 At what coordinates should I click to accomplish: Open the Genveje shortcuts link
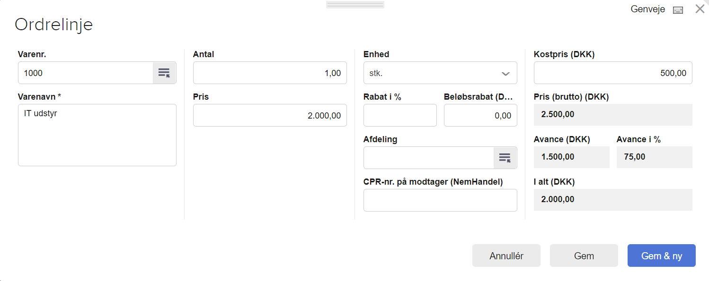click(647, 9)
